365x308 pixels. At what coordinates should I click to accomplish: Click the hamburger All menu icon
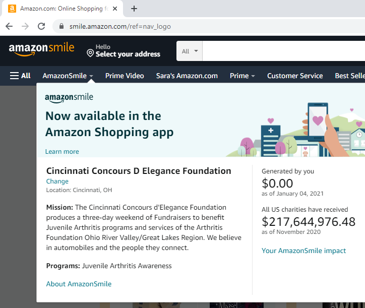(20, 76)
